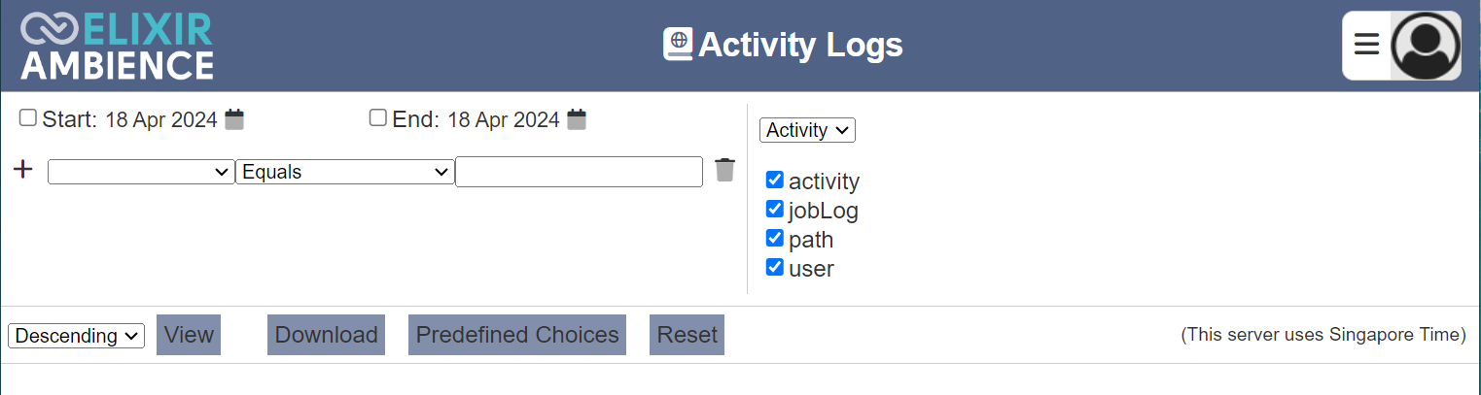Uncheck the jobLog column checkbox

[x=775, y=209]
